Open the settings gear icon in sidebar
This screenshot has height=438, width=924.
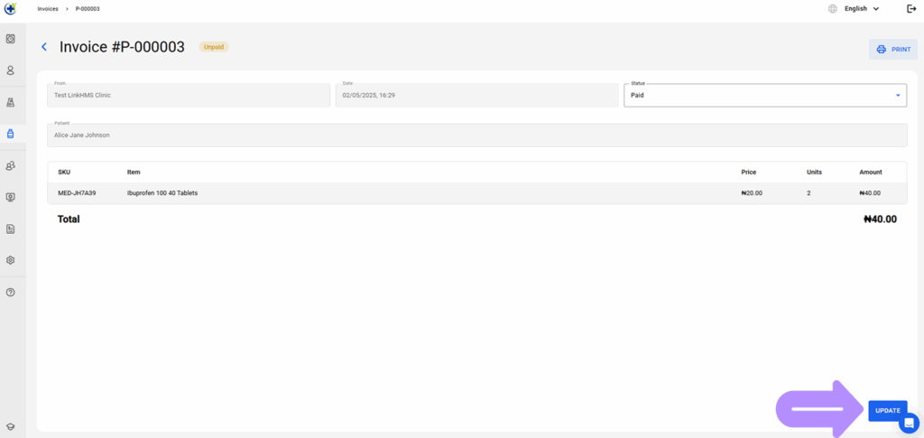10,260
